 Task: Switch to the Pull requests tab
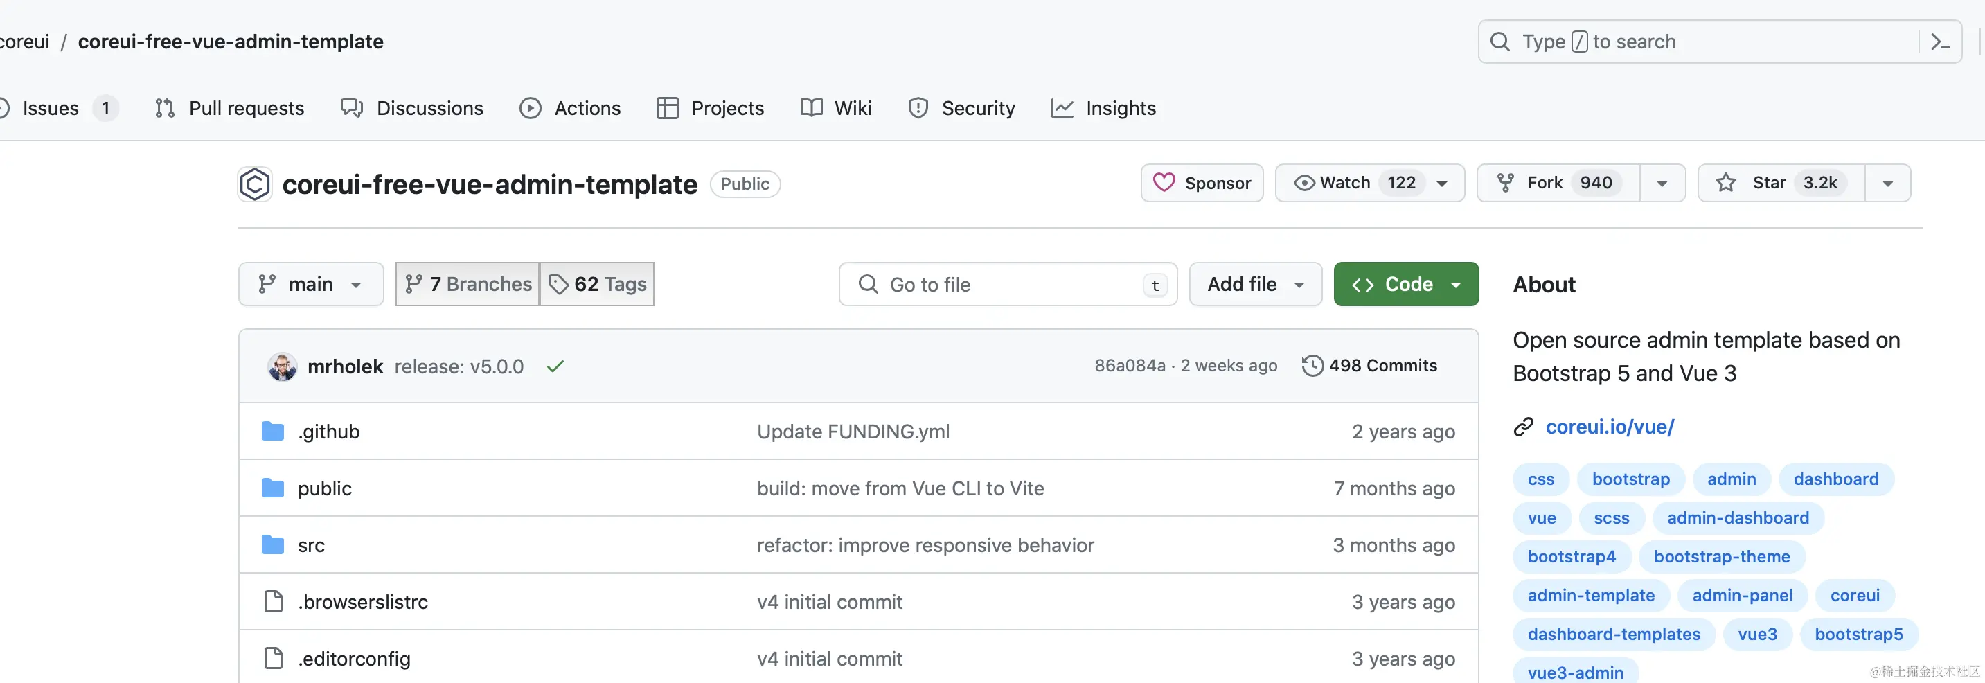230,109
